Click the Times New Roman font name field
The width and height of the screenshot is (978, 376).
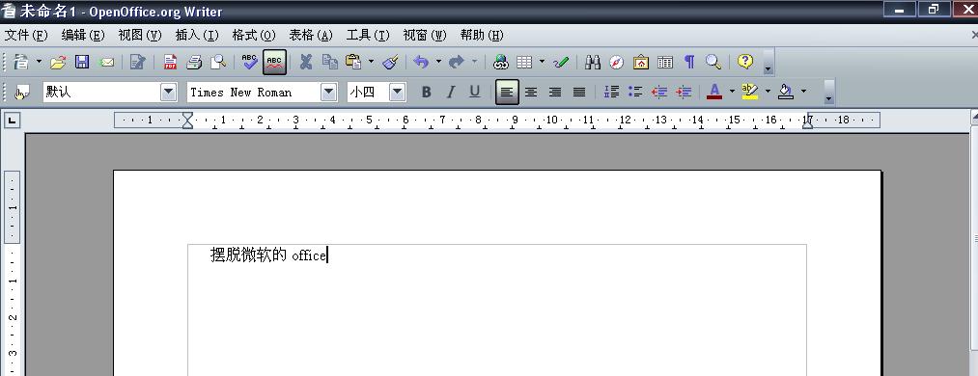click(254, 93)
